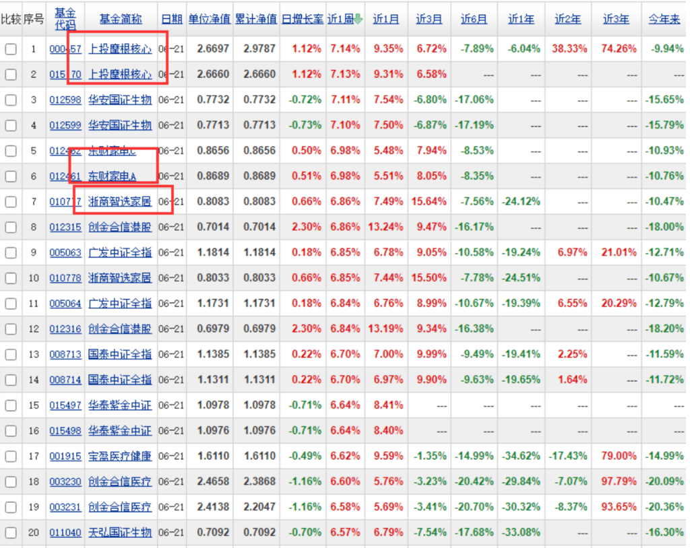Open fund code link 015497
The height and width of the screenshot is (548, 690).
(65, 405)
